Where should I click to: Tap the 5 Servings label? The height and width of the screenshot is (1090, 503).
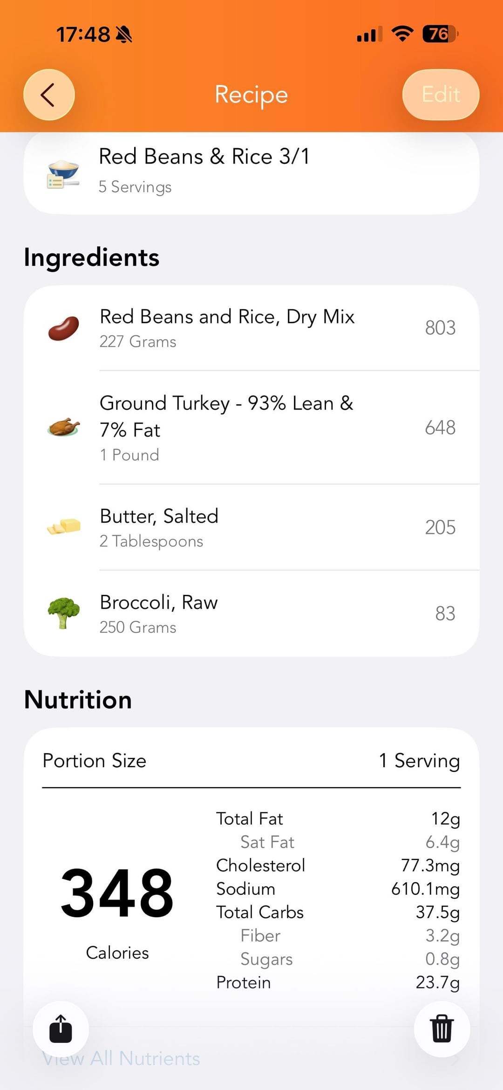pos(135,187)
